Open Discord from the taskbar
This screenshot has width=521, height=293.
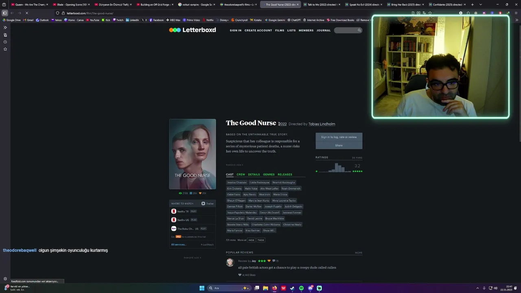(310, 288)
